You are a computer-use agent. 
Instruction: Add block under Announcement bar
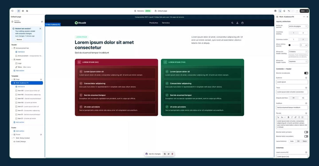20,52
